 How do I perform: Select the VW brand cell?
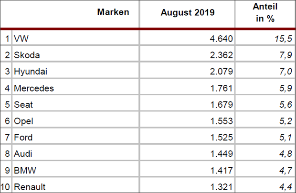click(x=21, y=39)
